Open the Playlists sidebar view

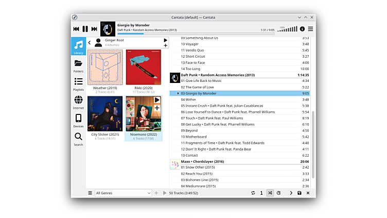click(x=78, y=83)
